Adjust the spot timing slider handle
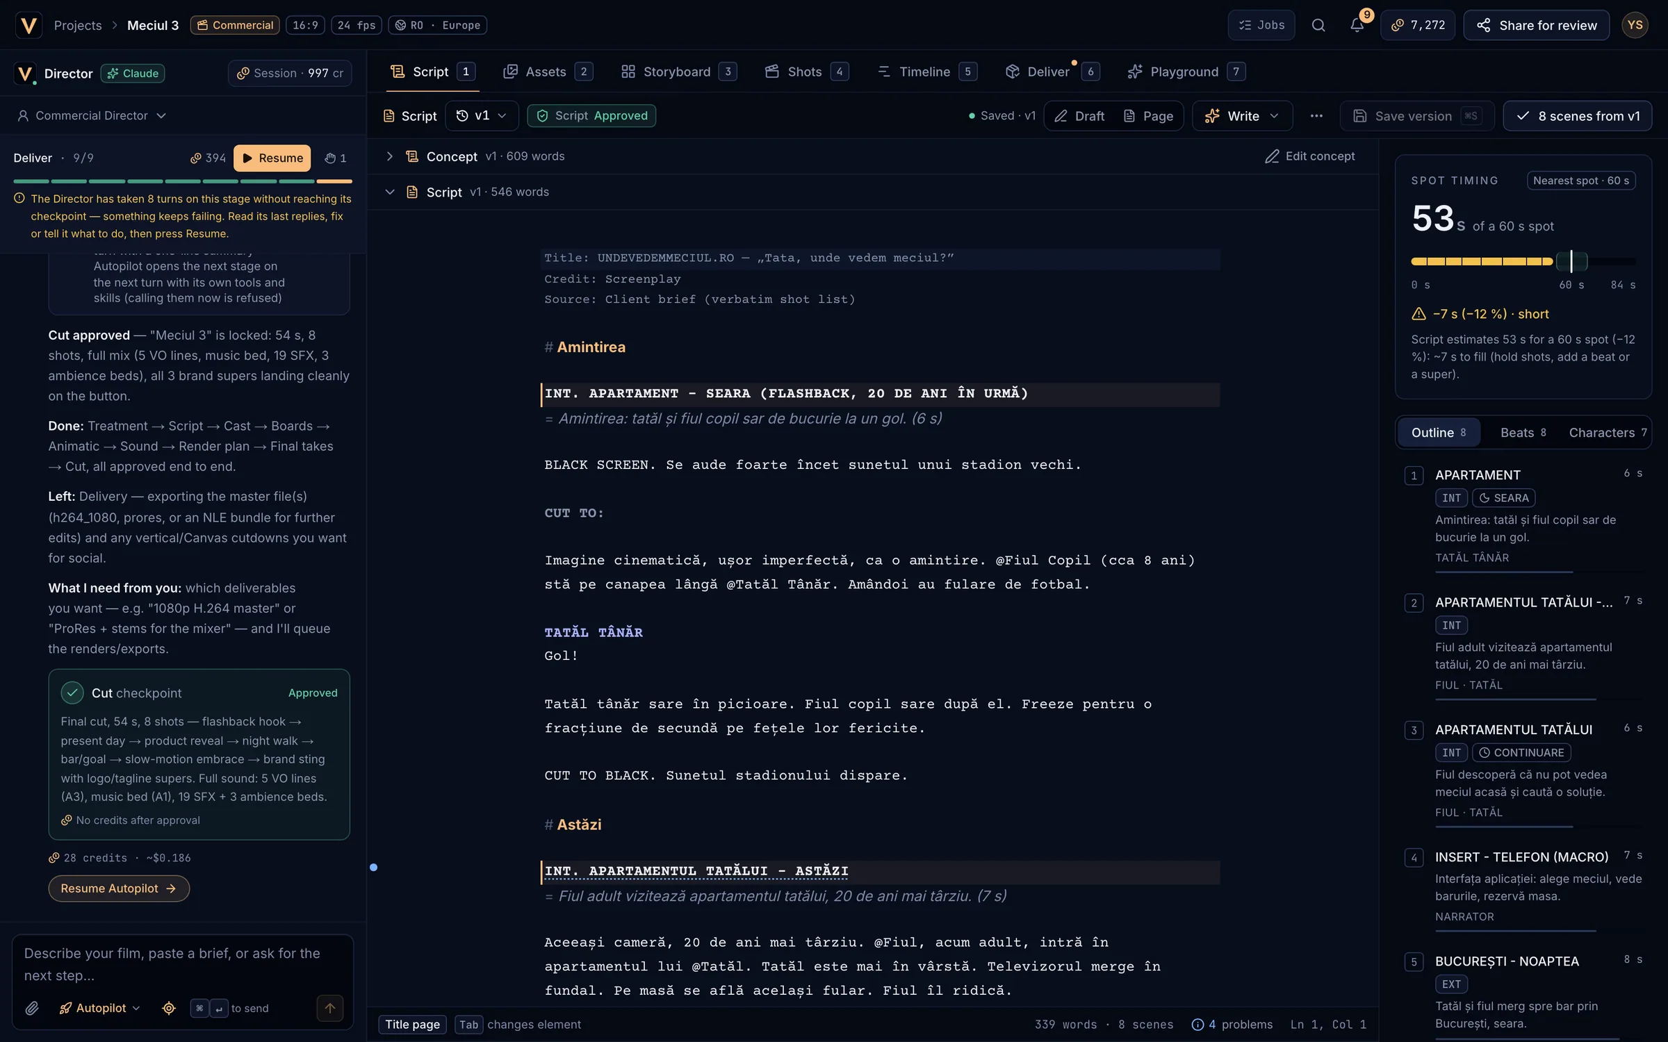This screenshot has width=1668, height=1042. tap(1571, 261)
